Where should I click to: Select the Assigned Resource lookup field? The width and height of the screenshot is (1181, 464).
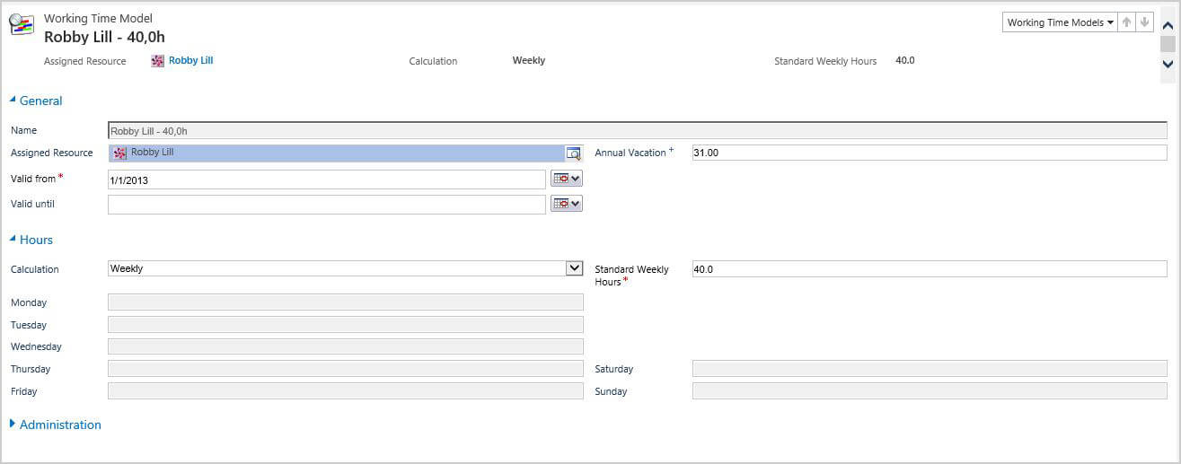(346, 153)
